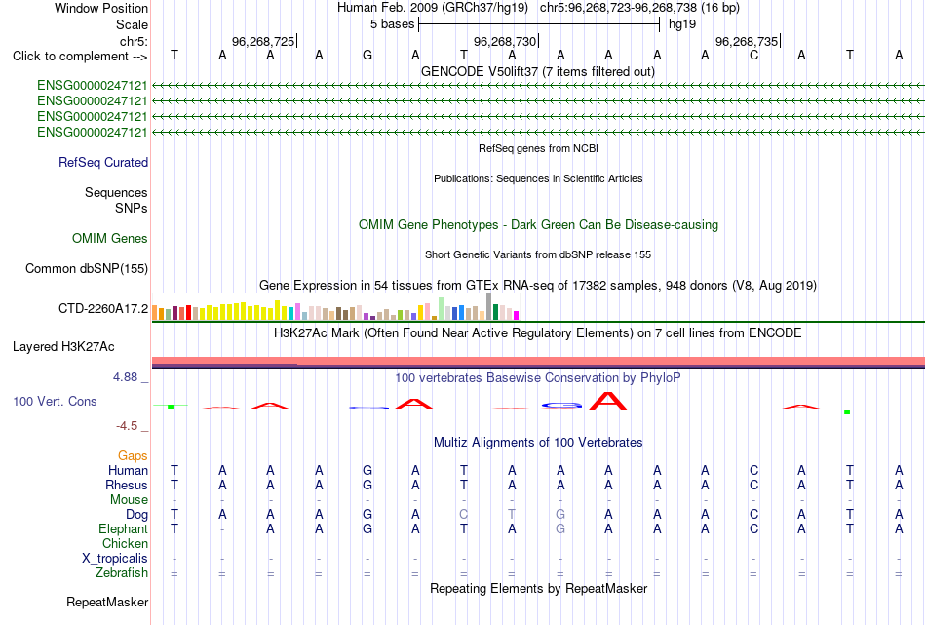Image resolution: width=926 pixels, height=625 pixels.
Task: Click the -4.5 lower scale value
Action: [127, 426]
